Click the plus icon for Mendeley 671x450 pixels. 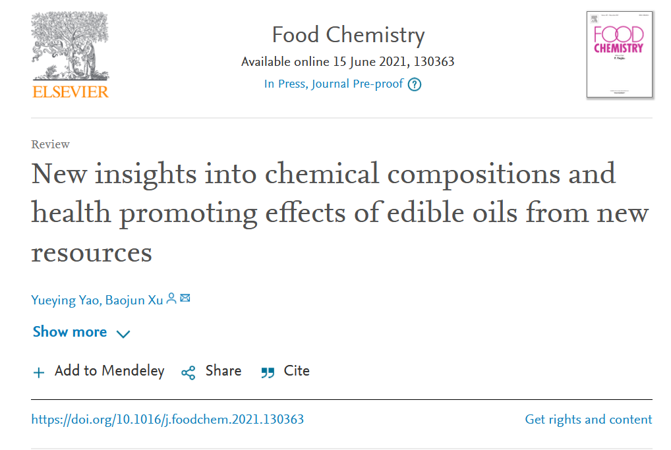pos(39,372)
